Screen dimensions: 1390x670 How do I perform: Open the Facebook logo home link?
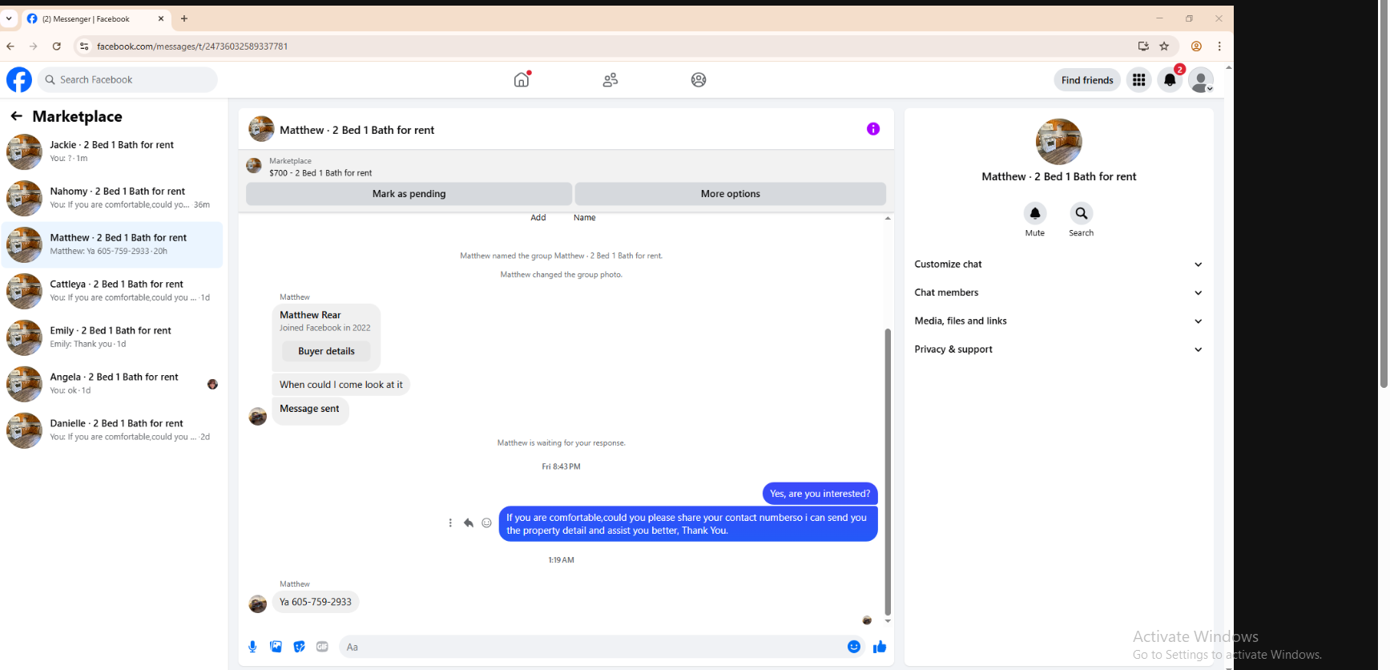19,79
